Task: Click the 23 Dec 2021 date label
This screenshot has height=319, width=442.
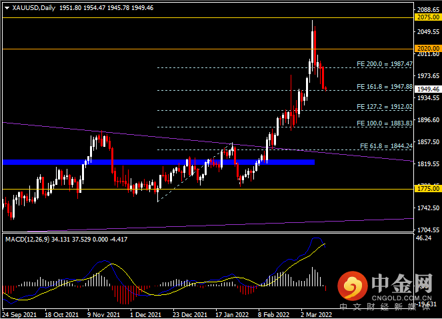Action: point(190,314)
